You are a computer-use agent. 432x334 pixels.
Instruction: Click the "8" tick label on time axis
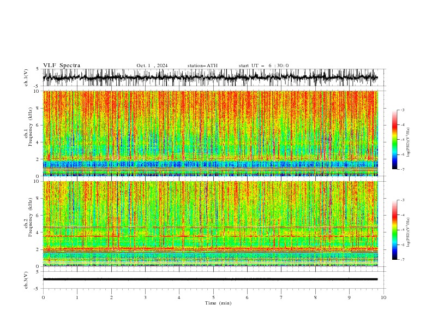[x=315, y=297]
